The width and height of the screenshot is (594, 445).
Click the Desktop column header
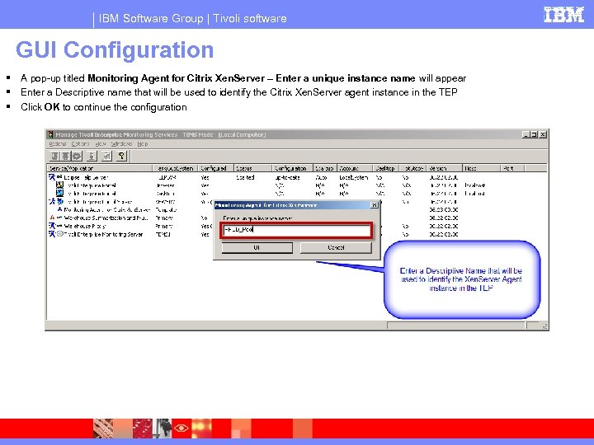click(385, 168)
